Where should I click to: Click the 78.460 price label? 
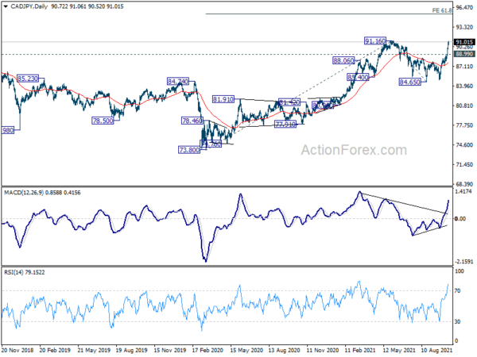[x=193, y=121]
